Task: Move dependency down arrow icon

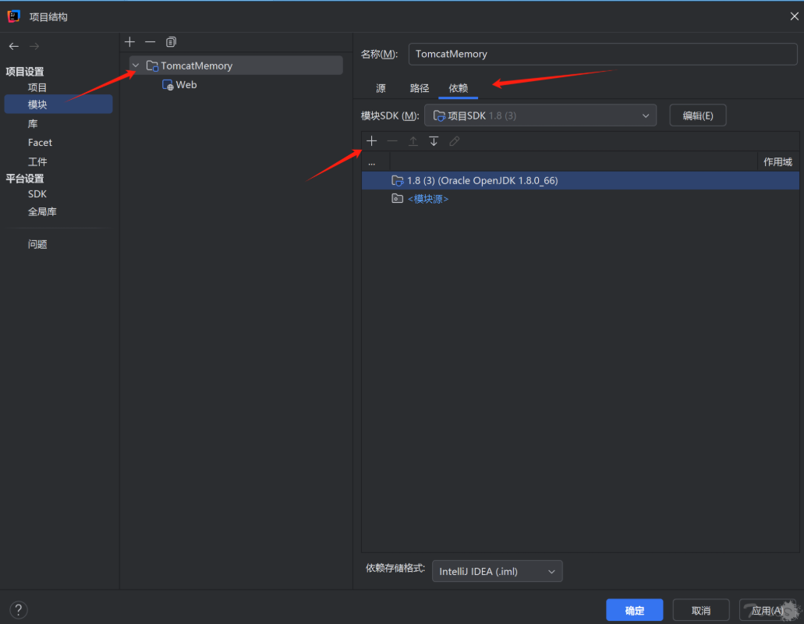Action: click(x=434, y=141)
